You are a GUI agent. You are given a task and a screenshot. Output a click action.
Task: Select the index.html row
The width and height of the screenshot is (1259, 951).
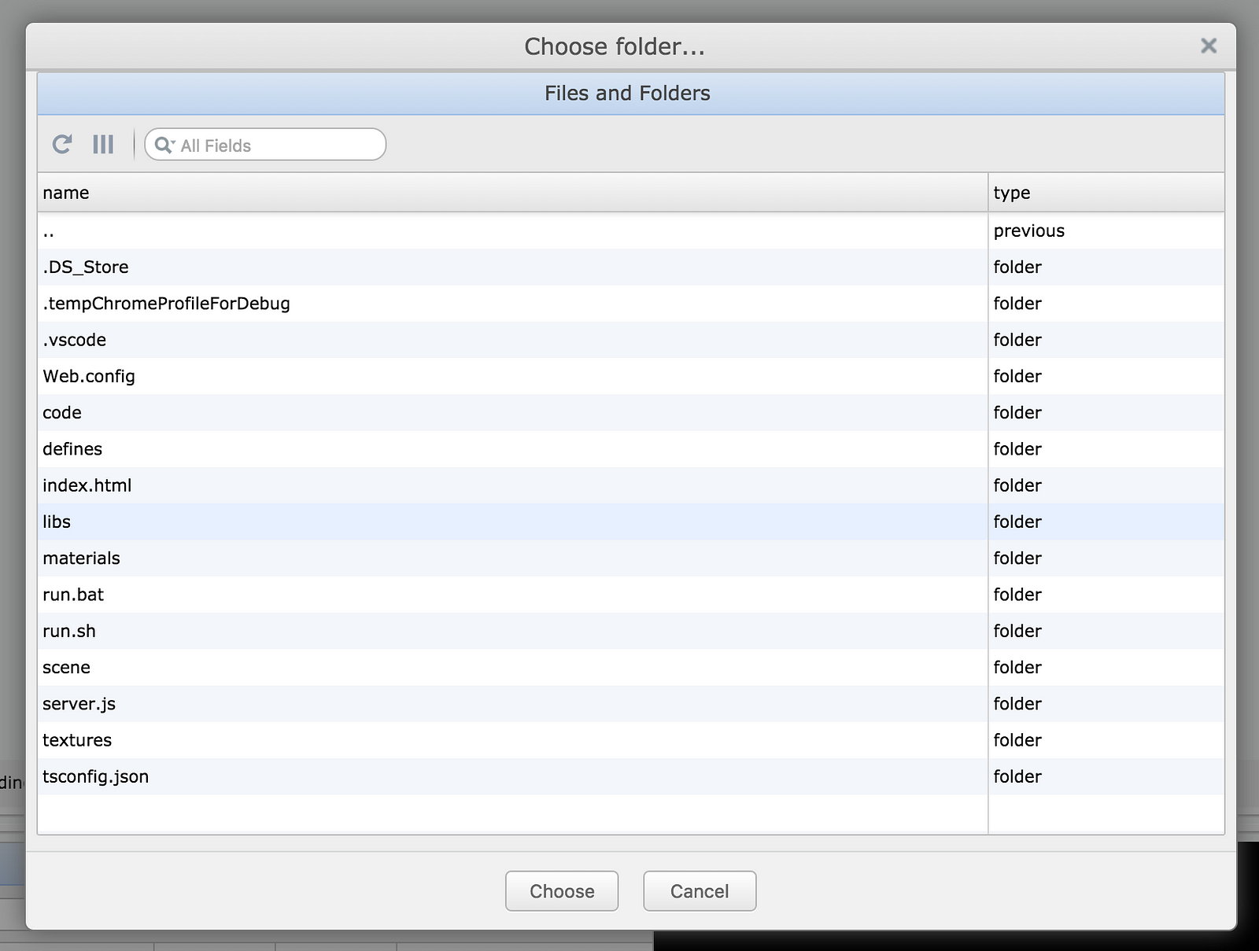(631, 485)
